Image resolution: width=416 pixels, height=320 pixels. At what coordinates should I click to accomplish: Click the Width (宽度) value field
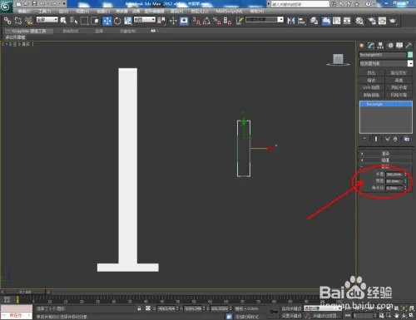point(394,181)
